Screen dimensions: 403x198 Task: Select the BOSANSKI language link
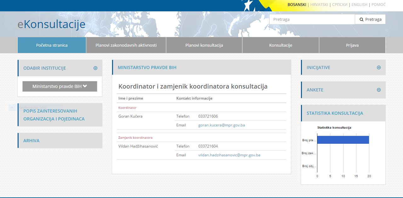pos(297,5)
